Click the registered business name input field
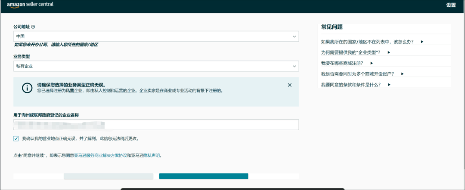The width and height of the screenshot is (465, 190). [156, 125]
